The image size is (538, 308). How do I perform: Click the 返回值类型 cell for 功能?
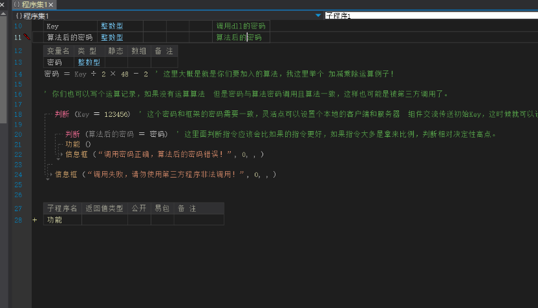(x=103, y=220)
